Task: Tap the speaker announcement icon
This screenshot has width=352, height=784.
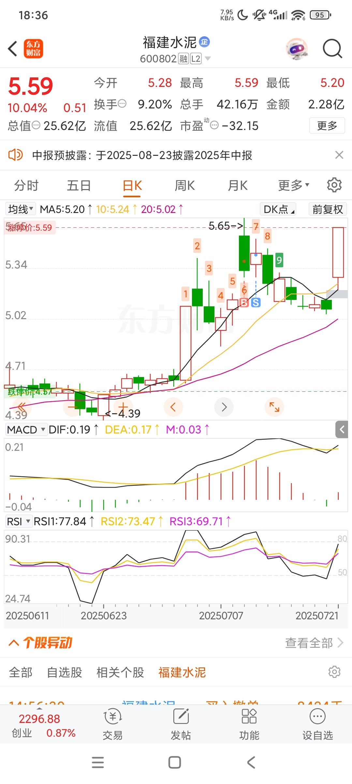Action: [x=15, y=155]
